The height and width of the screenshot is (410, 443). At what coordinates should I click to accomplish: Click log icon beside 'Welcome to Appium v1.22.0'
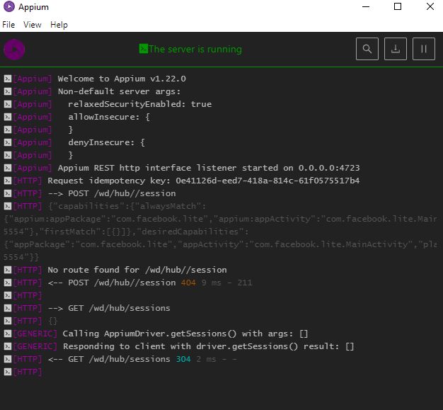pos(8,79)
